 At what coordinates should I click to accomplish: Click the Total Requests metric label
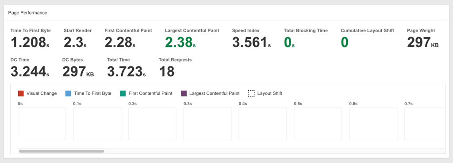pos(175,60)
